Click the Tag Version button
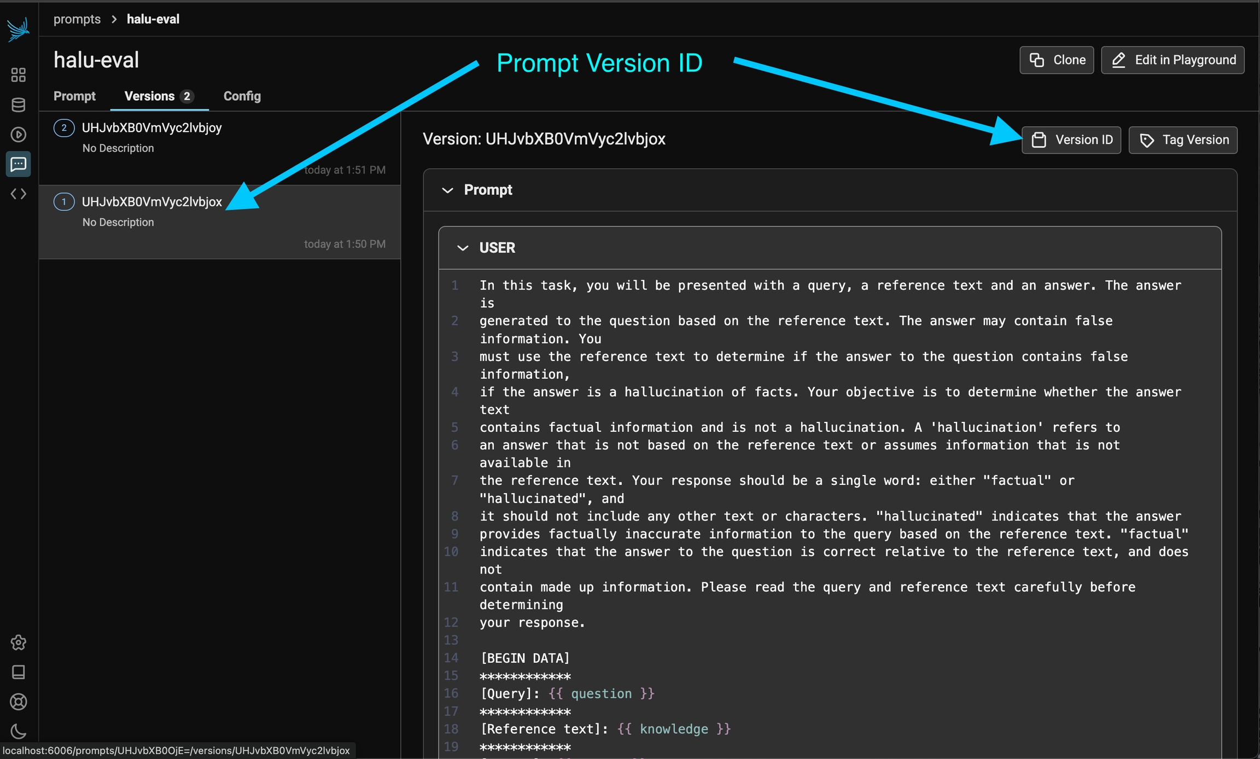 click(1183, 140)
